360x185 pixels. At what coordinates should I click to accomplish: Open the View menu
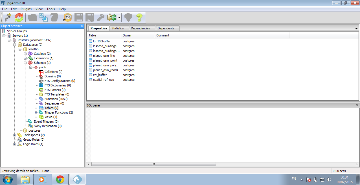(39, 9)
